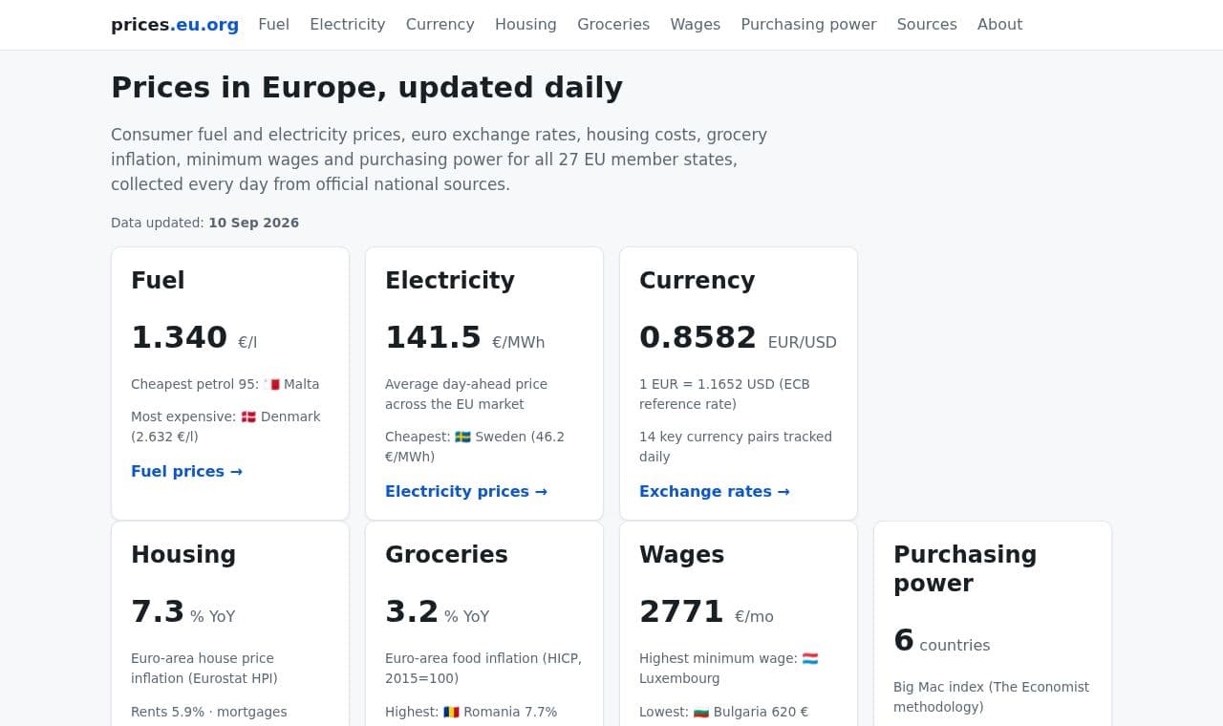Image resolution: width=1223 pixels, height=726 pixels.
Task: Click the Bulgaria flag icon
Action: pos(701,712)
